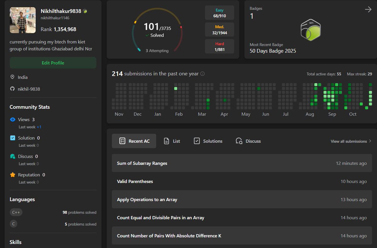
Task: Click the 5 problems solved text
Action: click(80, 224)
